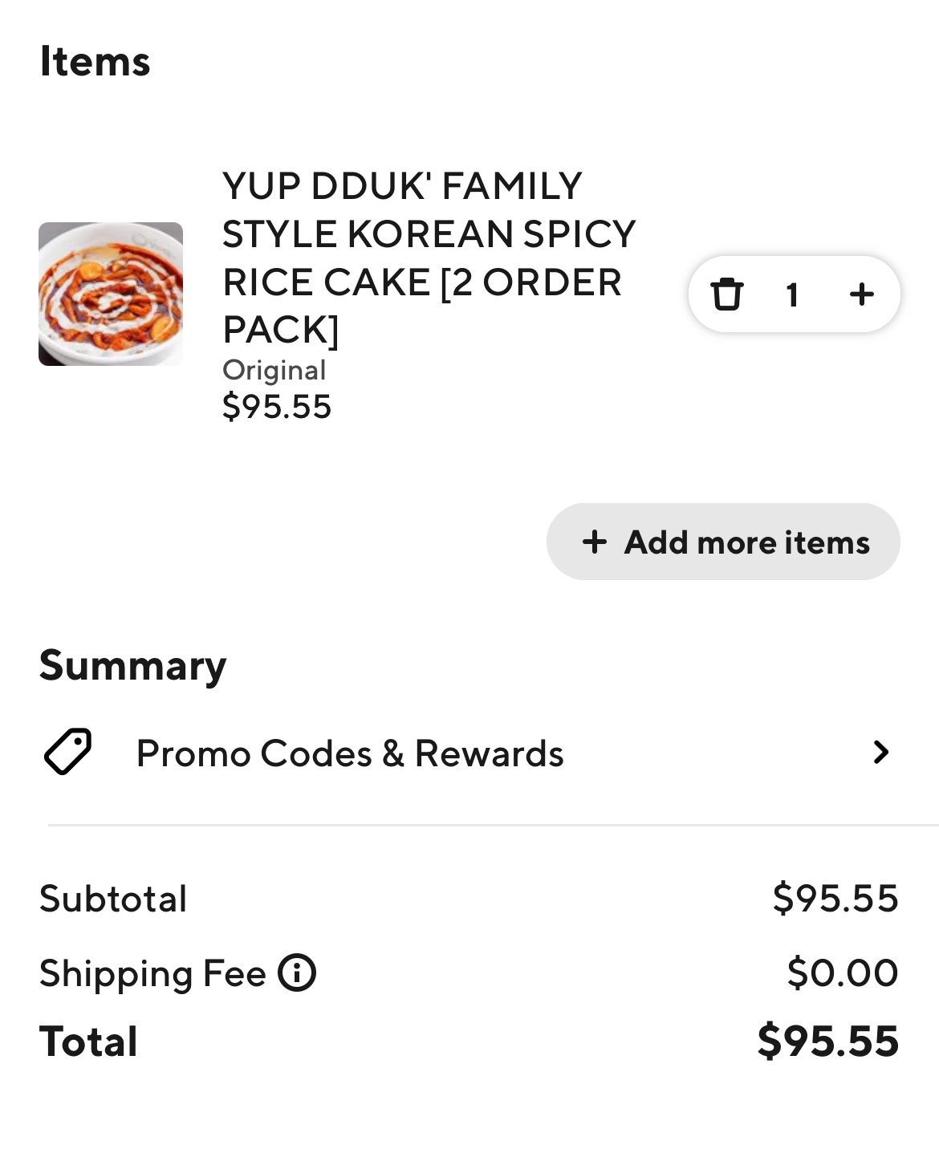Click the item price under Original
939x1149 pixels.
pos(277,406)
